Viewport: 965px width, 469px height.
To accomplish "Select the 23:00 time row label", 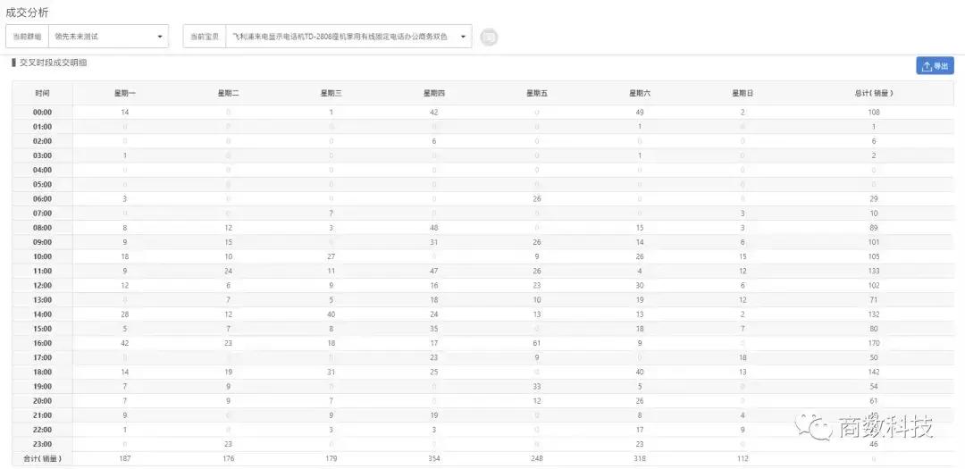I will [x=43, y=444].
